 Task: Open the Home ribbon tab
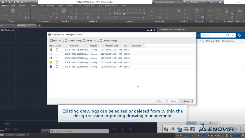(x=5, y=6)
